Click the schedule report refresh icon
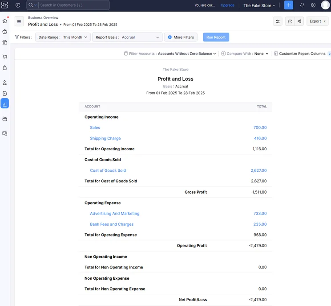The height and width of the screenshot is (306, 331). [x=290, y=21]
